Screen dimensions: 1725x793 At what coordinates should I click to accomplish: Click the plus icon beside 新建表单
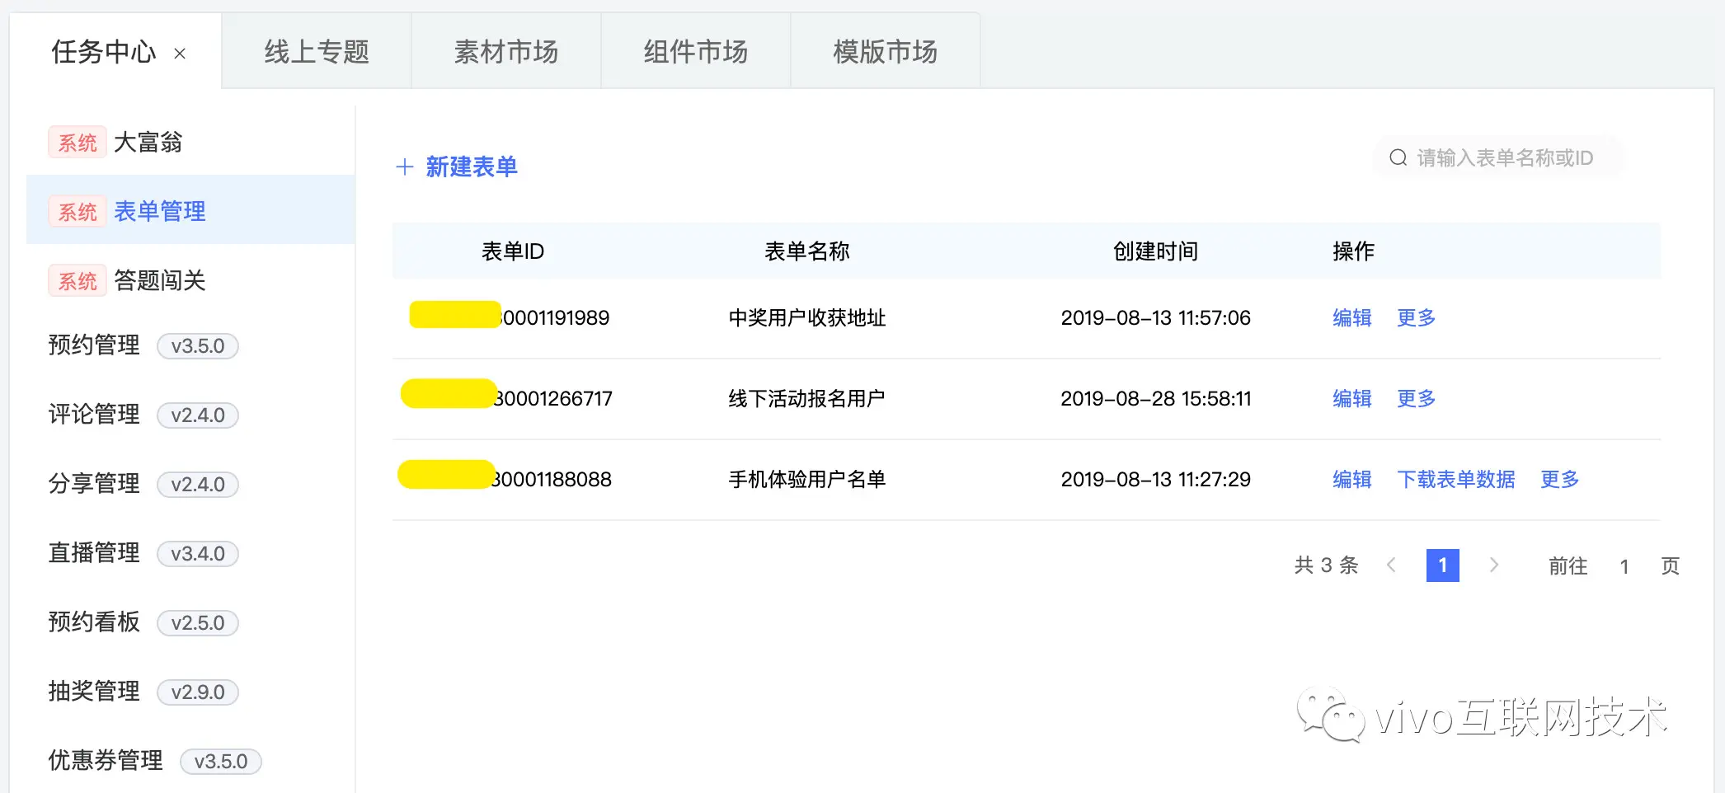point(405,167)
